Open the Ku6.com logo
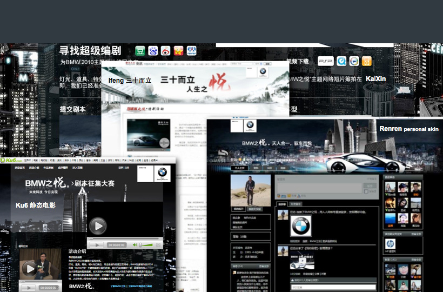This screenshot has width=443, height=292. click(11, 160)
